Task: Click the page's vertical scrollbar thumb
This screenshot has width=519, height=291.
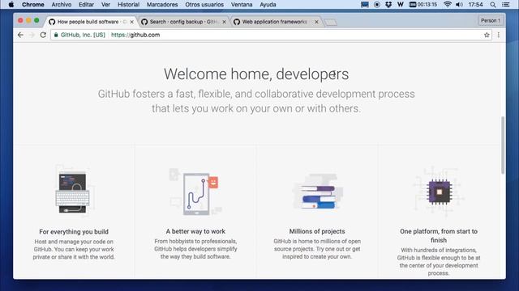Action: click(503, 145)
